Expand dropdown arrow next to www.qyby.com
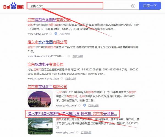This screenshot has width=165, height=137. pos(78,132)
